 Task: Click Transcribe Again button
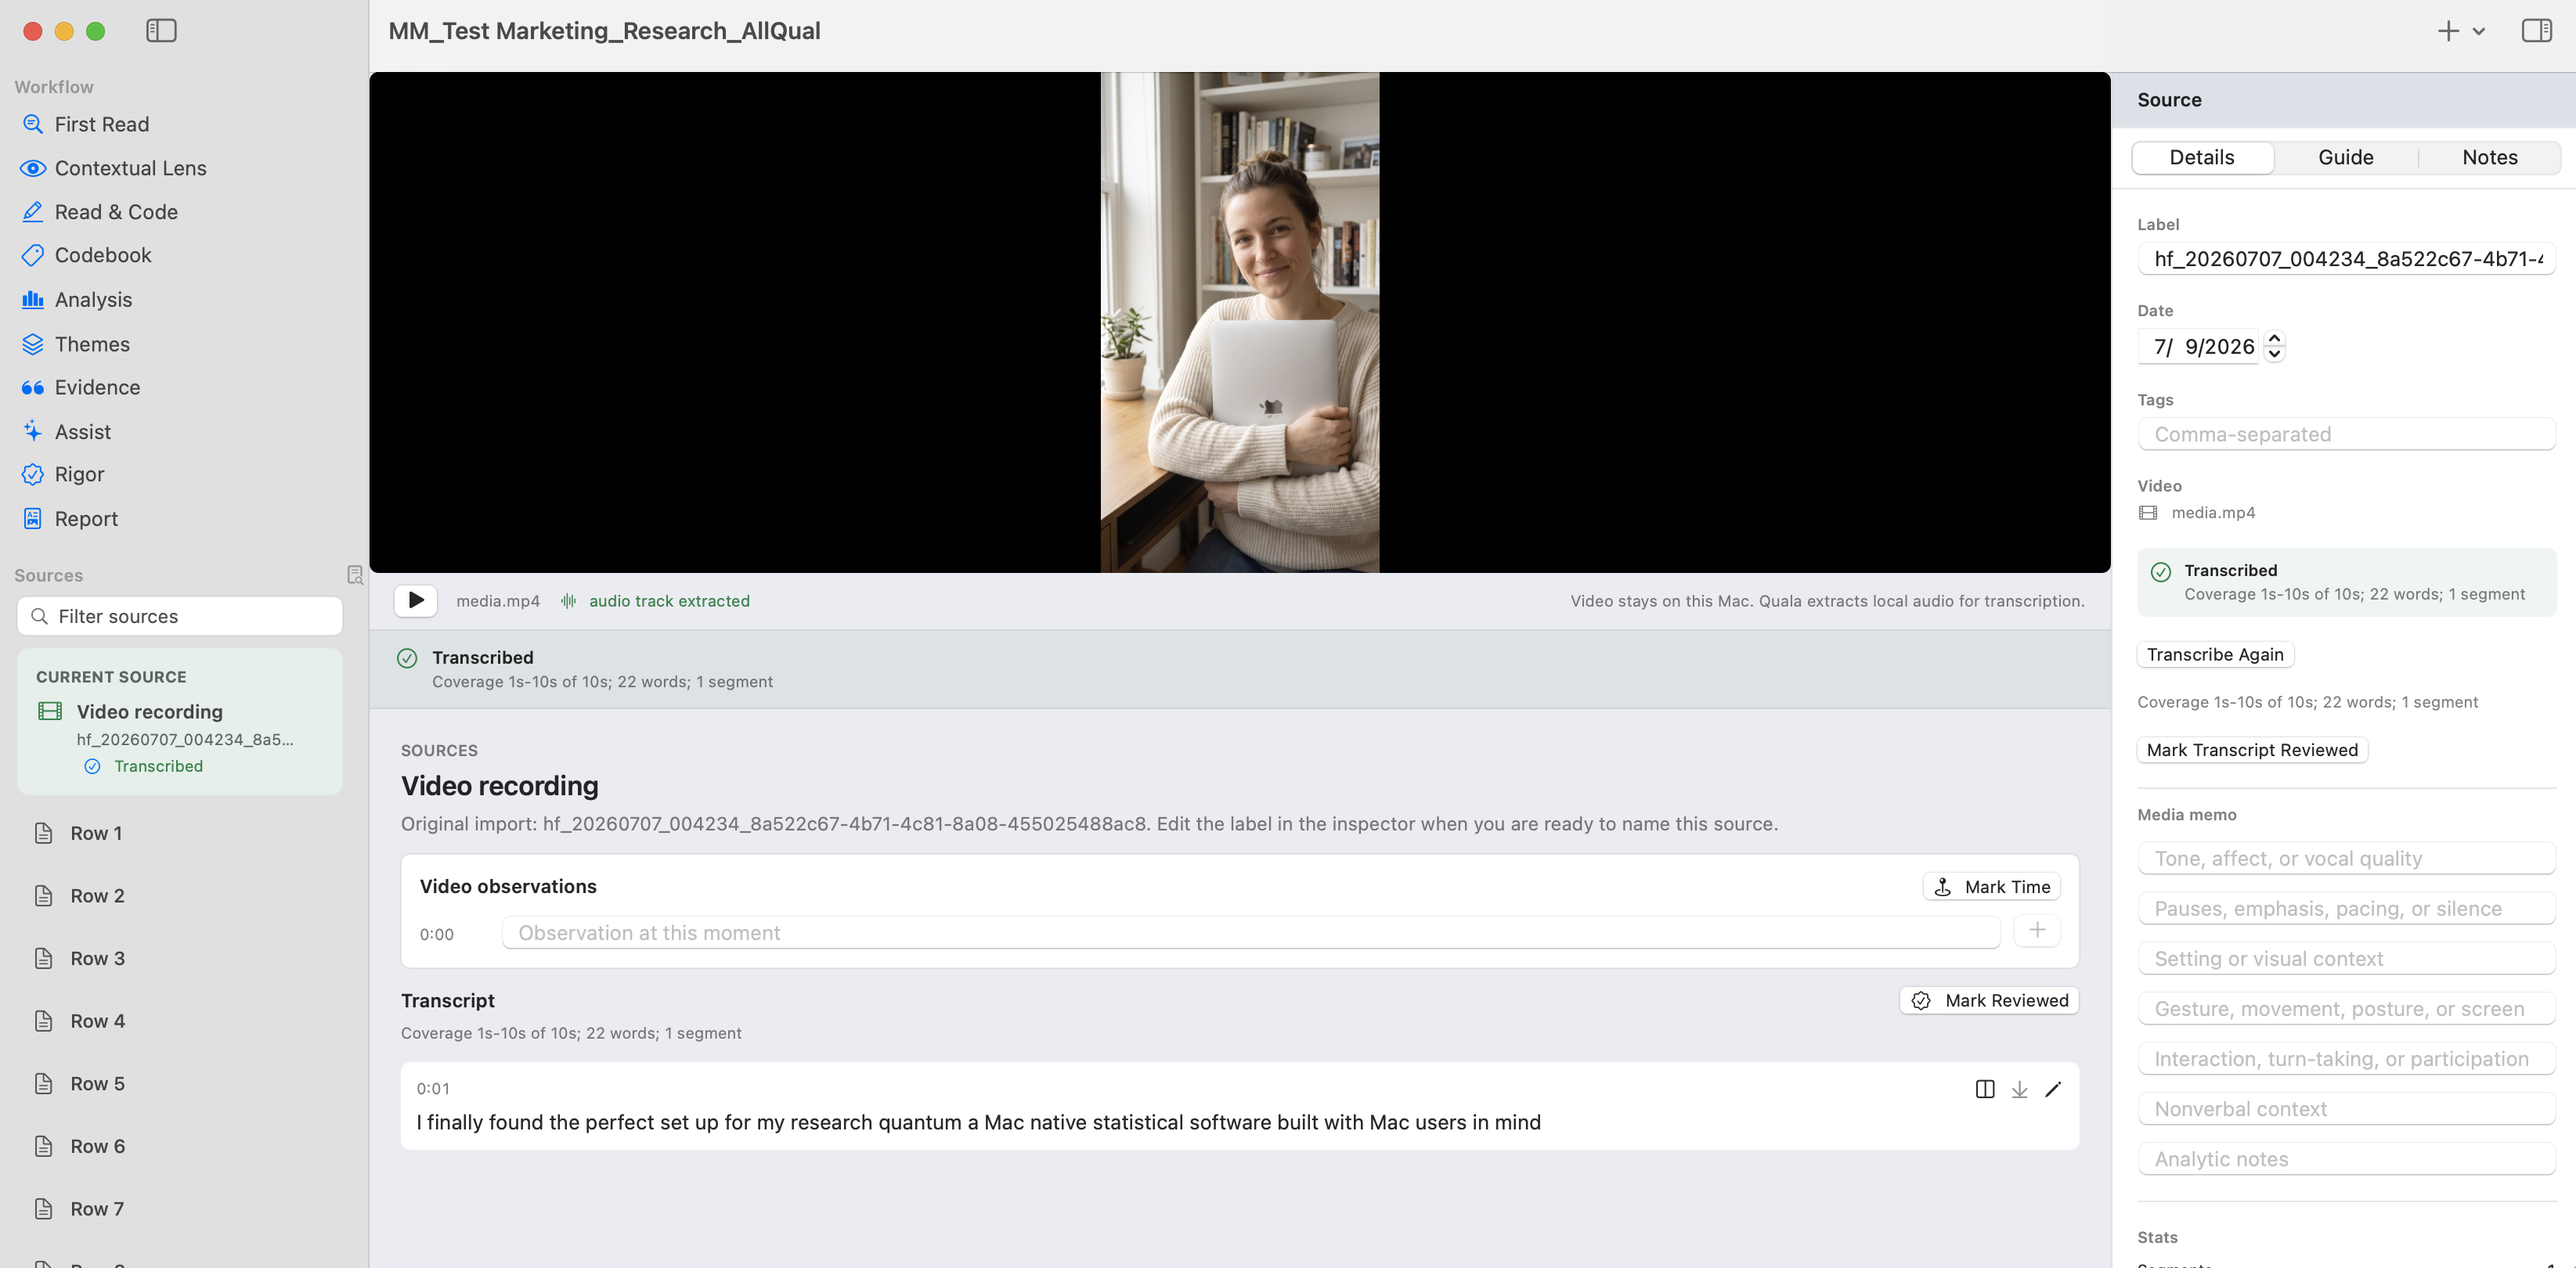(x=2215, y=654)
